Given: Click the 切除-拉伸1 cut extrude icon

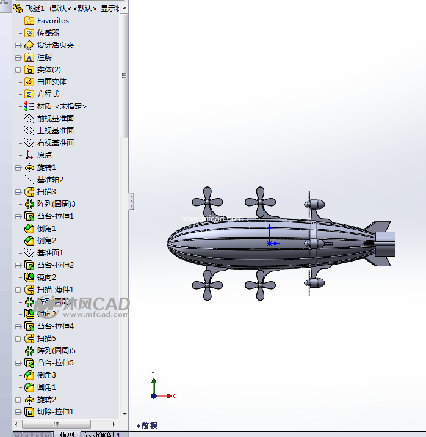Looking at the screenshot, I should (x=29, y=412).
